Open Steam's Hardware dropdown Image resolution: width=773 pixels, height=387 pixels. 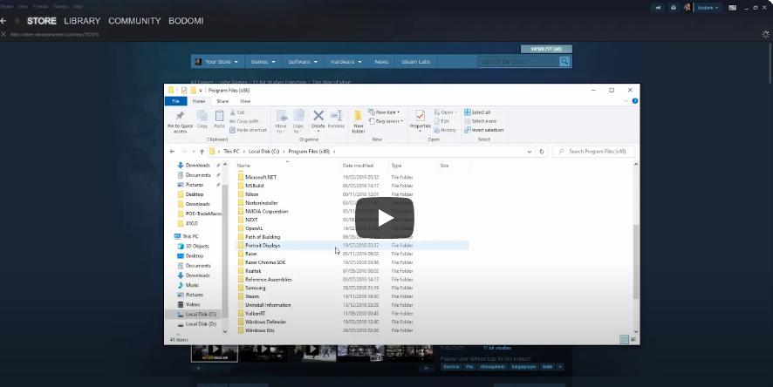click(x=346, y=62)
